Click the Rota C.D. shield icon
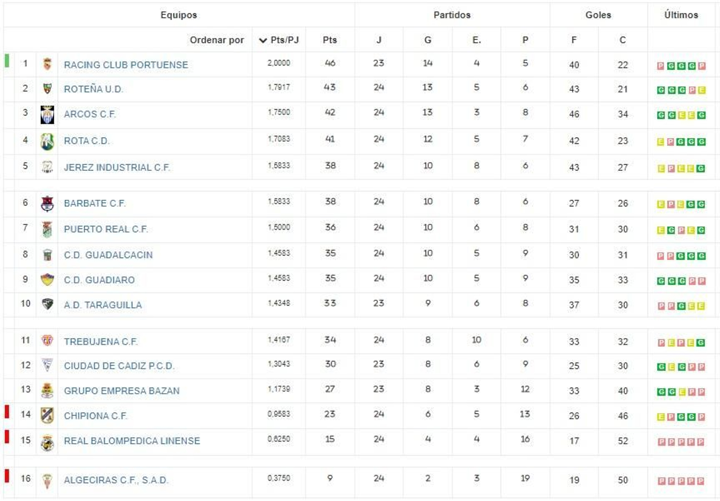This screenshot has height=501, width=720. [x=47, y=140]
